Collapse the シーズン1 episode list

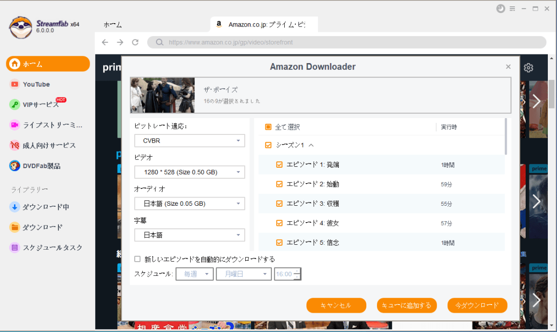[311, 145]
